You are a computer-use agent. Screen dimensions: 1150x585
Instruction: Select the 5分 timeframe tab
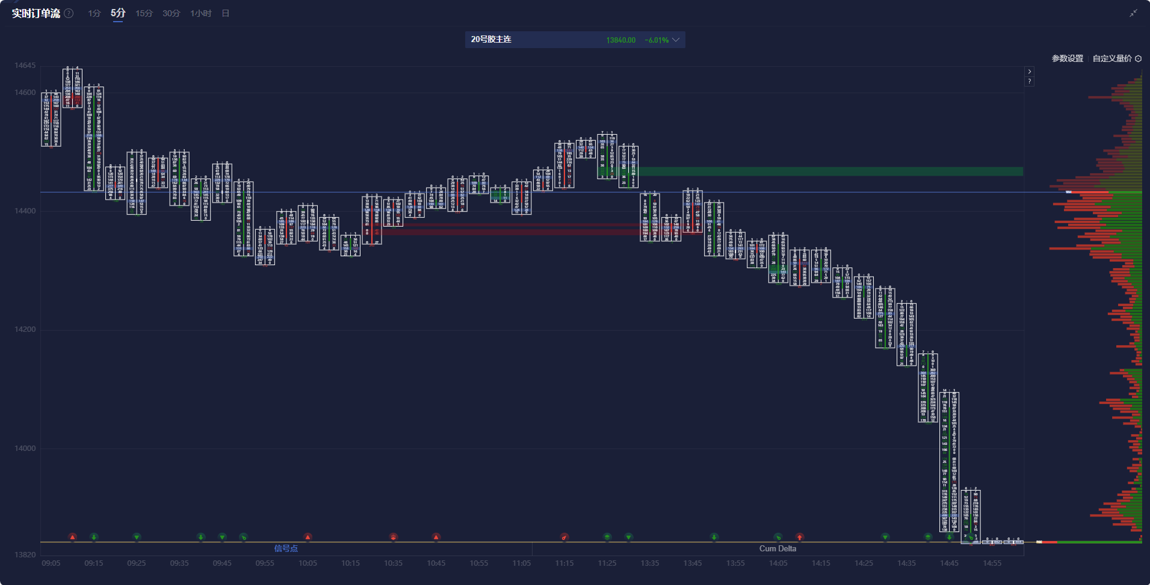118,13
